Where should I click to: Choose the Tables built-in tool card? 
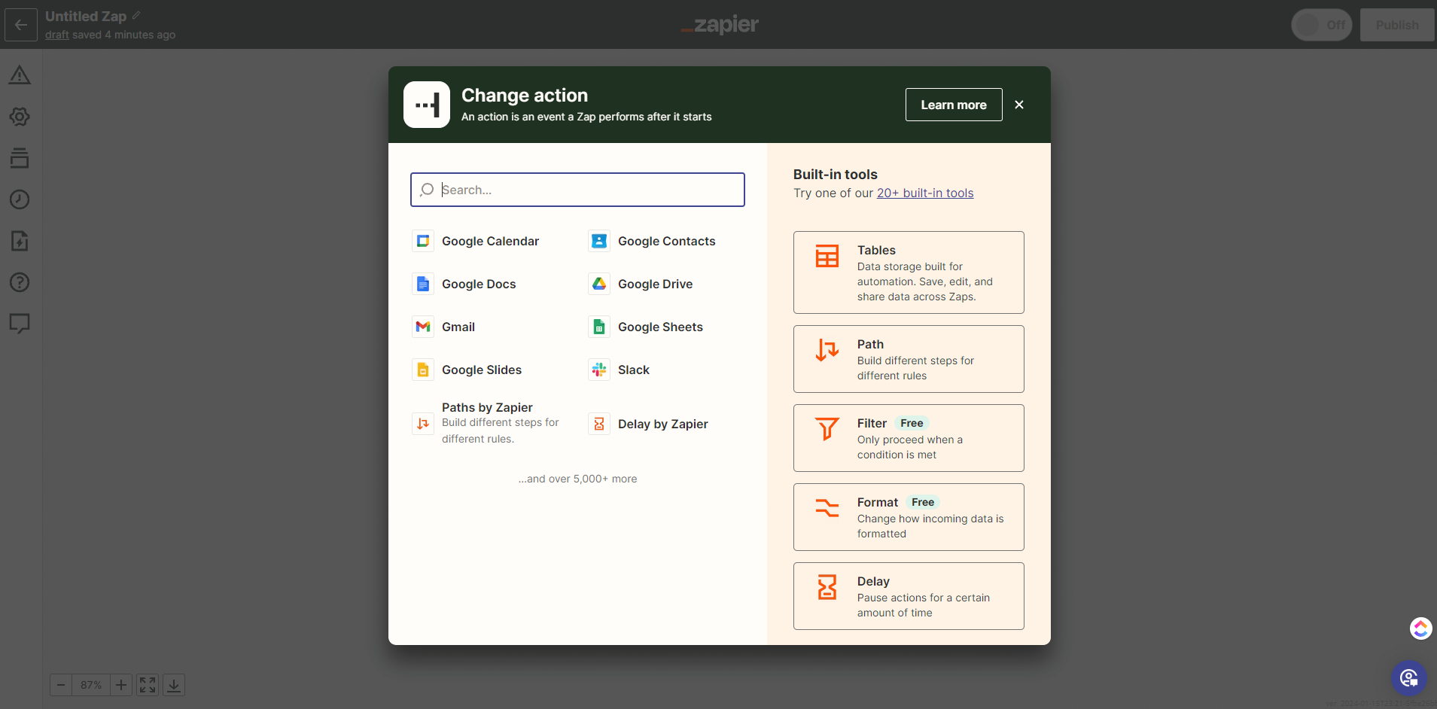[909, 272]
